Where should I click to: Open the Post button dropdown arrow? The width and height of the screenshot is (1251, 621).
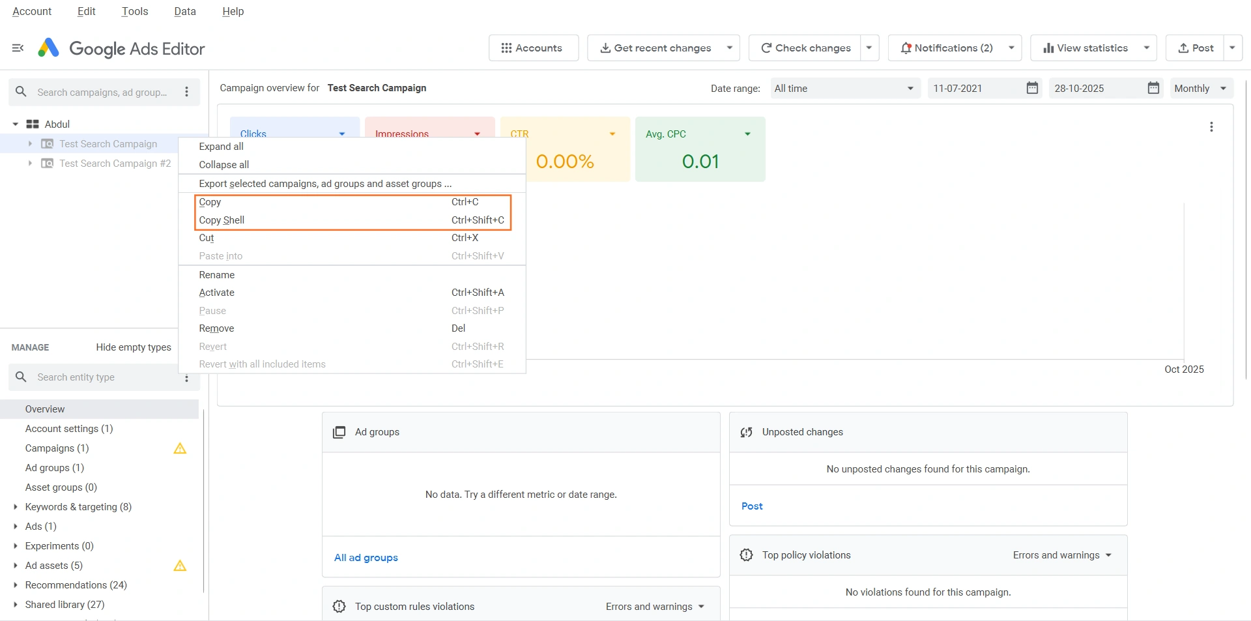1233,48
